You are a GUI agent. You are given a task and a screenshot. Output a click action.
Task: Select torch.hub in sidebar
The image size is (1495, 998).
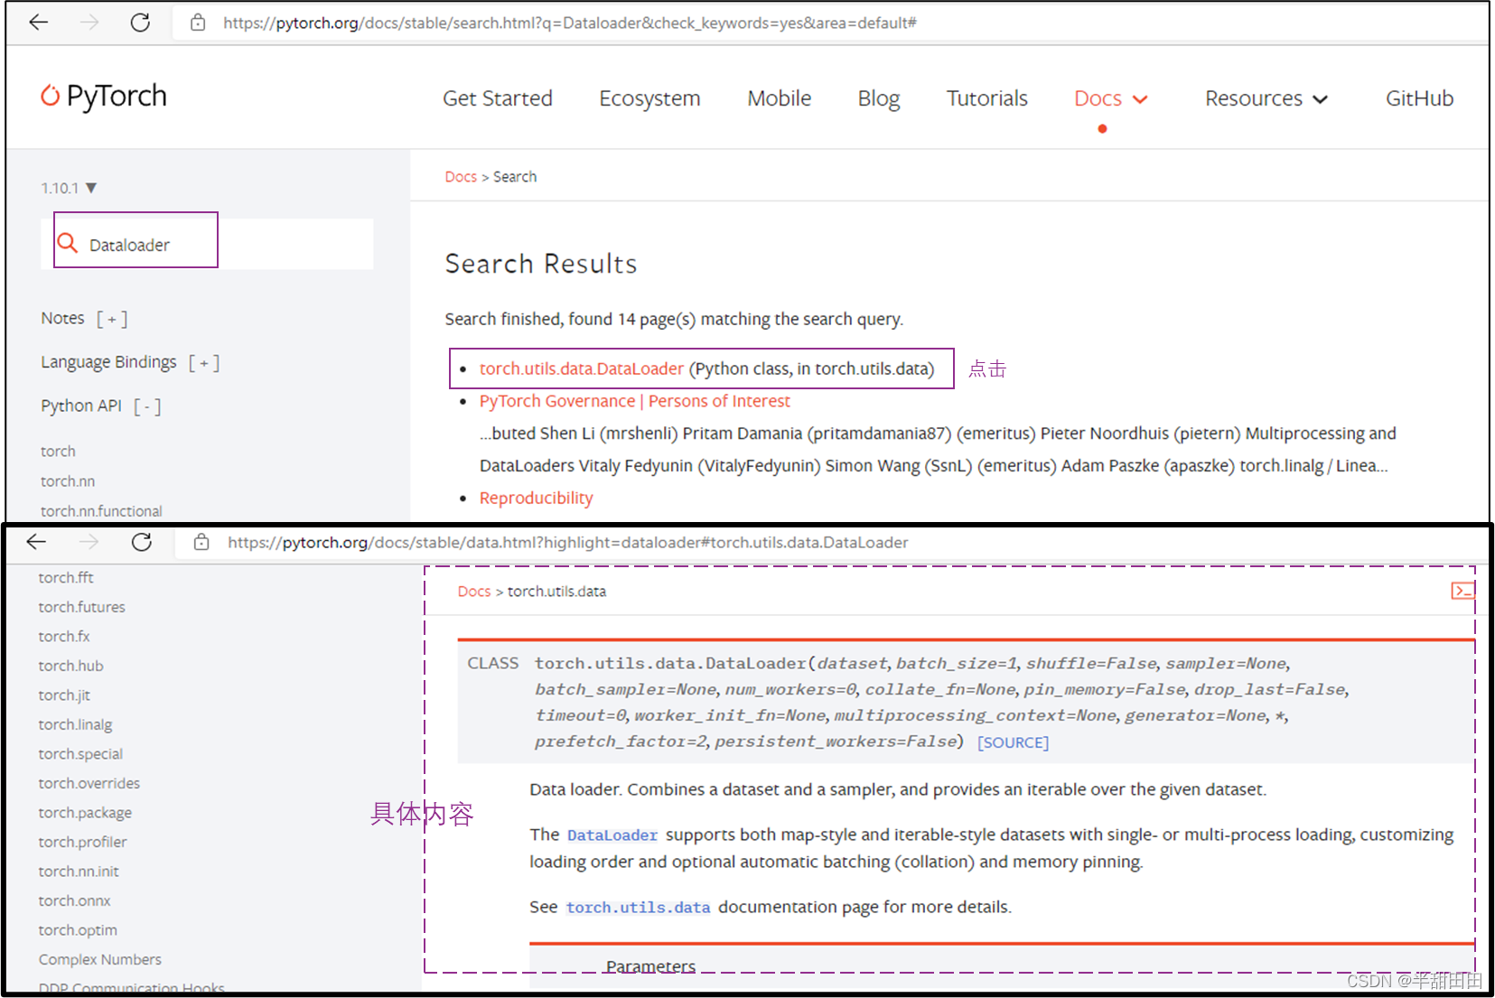pos(70,666)
